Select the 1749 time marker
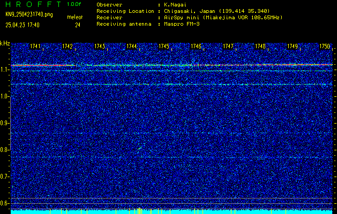Viewport: 337px width, 214px height. tap(293, 46)
